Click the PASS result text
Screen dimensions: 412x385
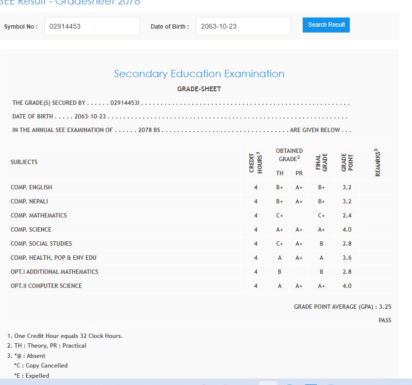point(385,320)
